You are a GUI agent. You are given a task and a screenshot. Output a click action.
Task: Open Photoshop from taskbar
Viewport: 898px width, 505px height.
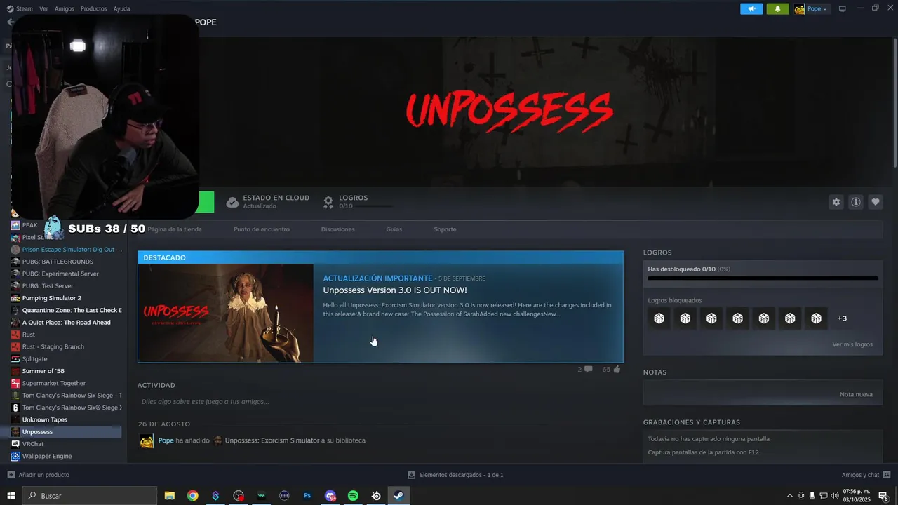point(307,496)
